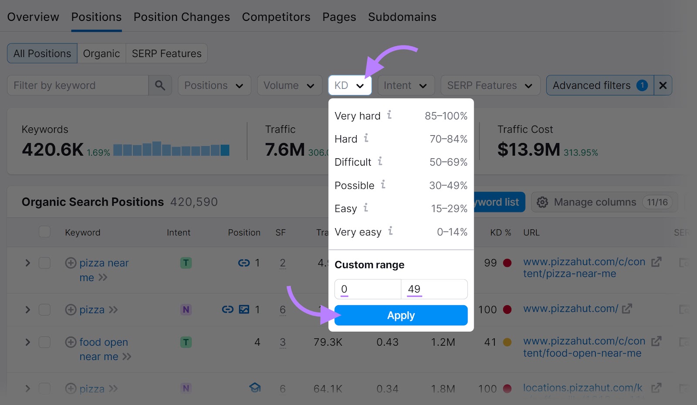The image size is (697, 405).
Task: Expand the Intent filter dropdown
Action: point(406,85)
